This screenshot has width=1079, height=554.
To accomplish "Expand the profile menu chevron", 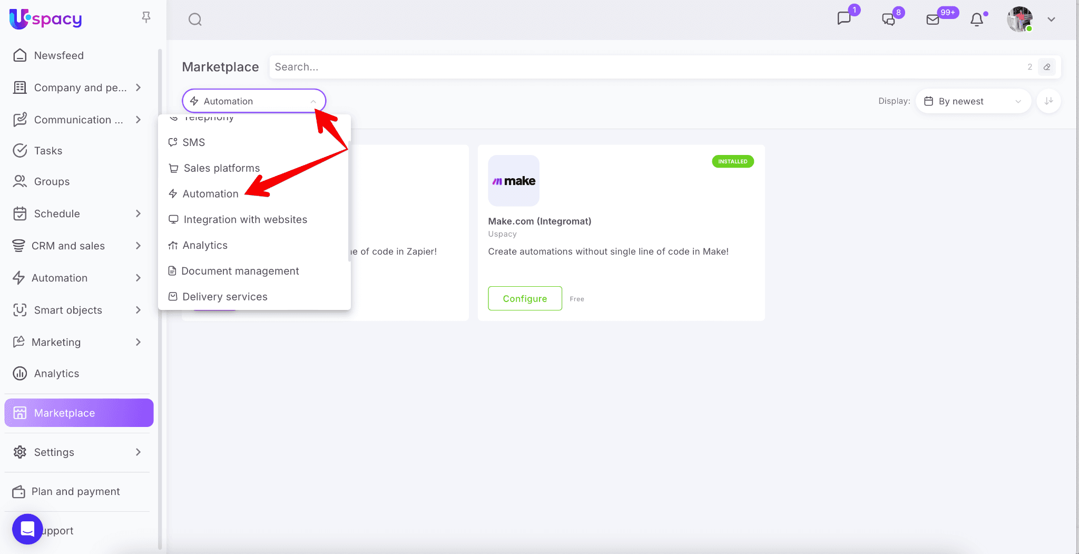I will point(1051,20).
